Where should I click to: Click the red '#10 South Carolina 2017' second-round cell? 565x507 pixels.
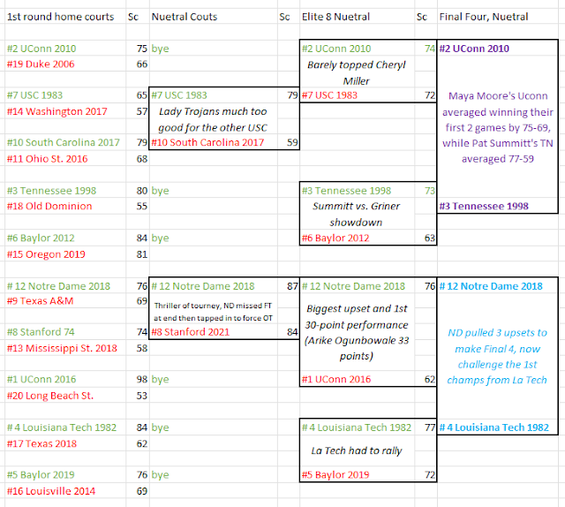214,142
